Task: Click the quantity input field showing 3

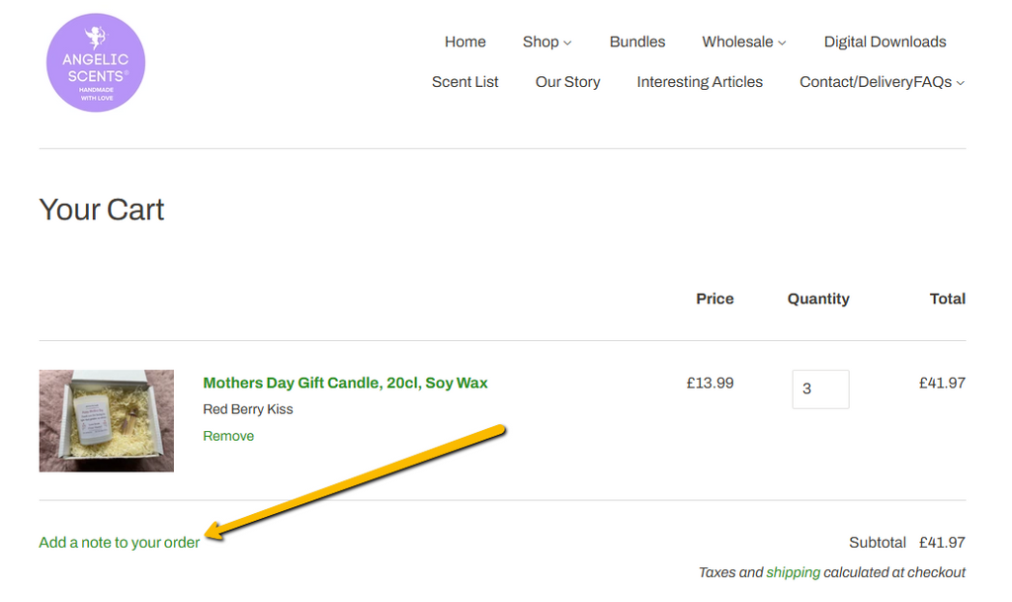Action: pos(820,389)
